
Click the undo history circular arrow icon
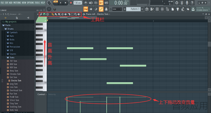177,3
